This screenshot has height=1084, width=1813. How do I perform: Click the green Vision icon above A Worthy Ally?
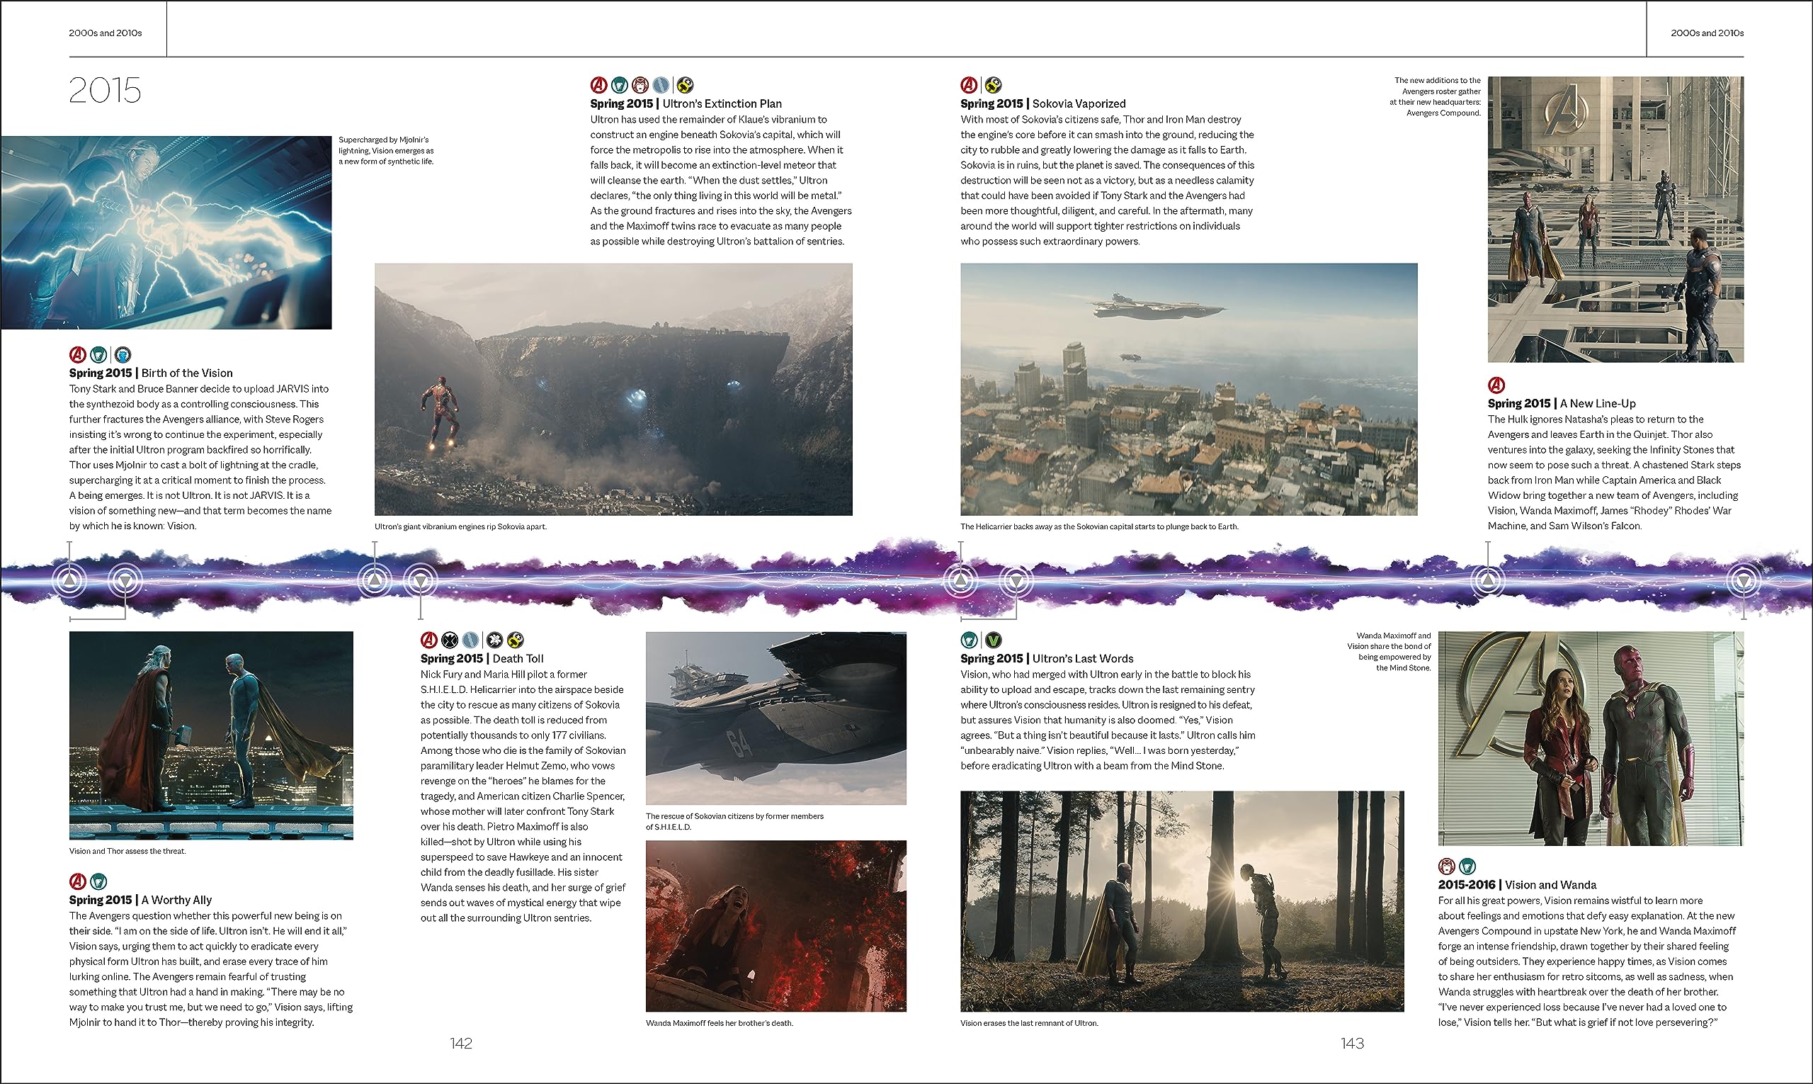coord(98,881)
